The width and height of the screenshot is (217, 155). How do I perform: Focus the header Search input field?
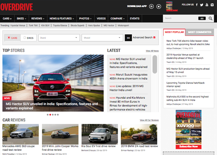(x=180, y=18)
